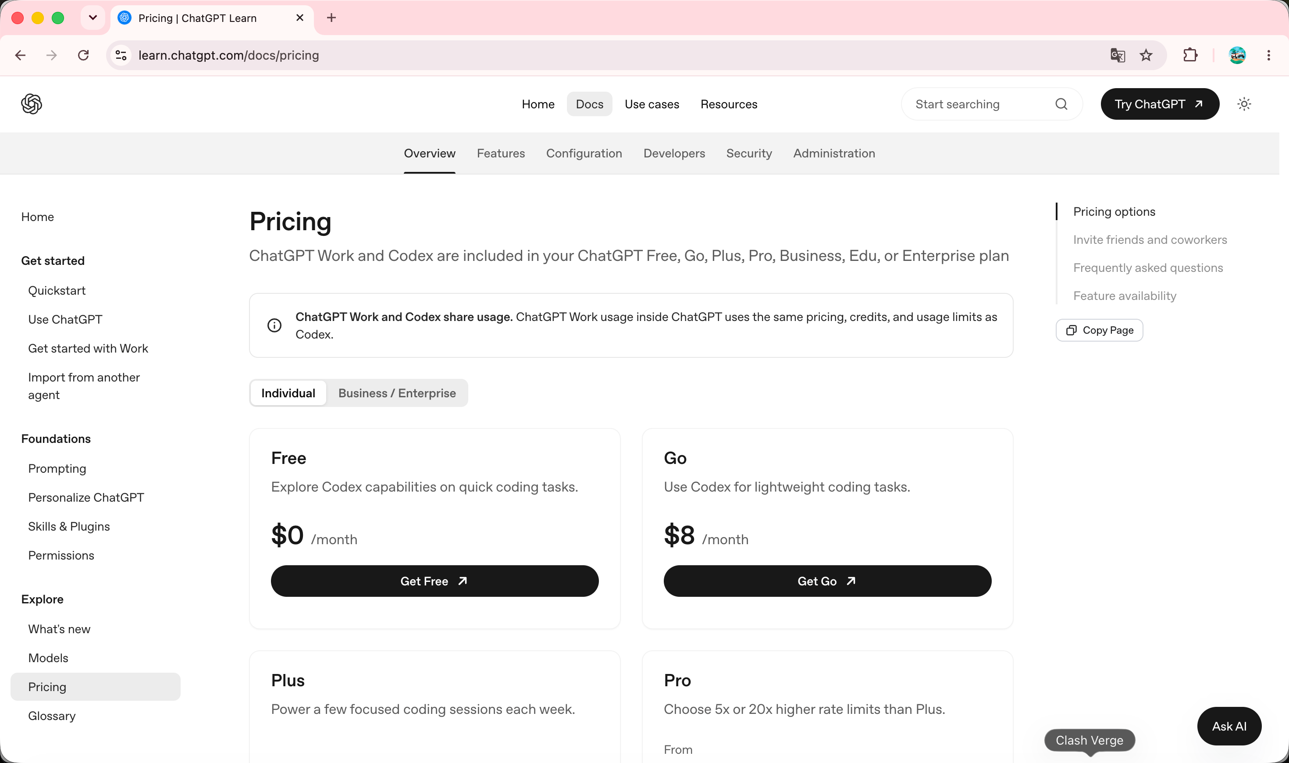Go to Home in the top navigation
This screenshot has width=1289, height=763.
pos(538,104)
